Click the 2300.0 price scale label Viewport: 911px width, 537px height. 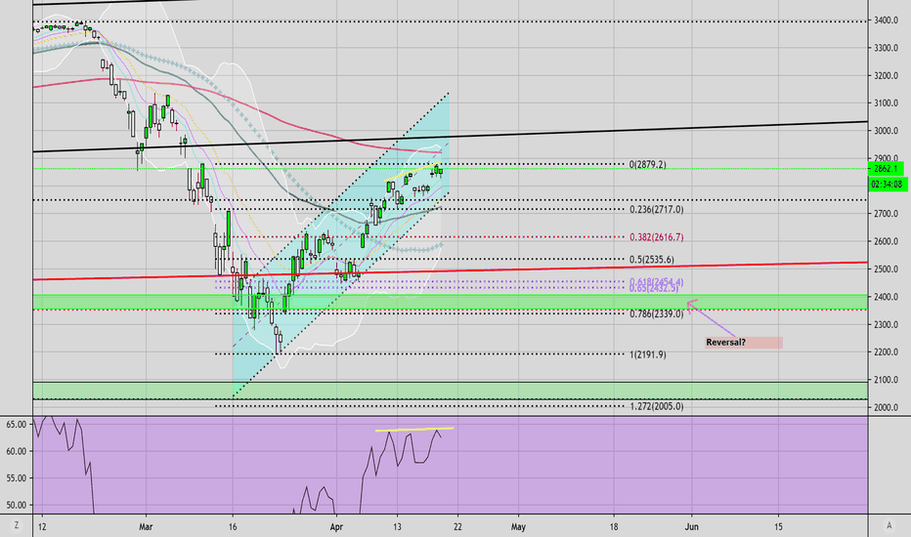pyautogui.click(x=886, y=324)
